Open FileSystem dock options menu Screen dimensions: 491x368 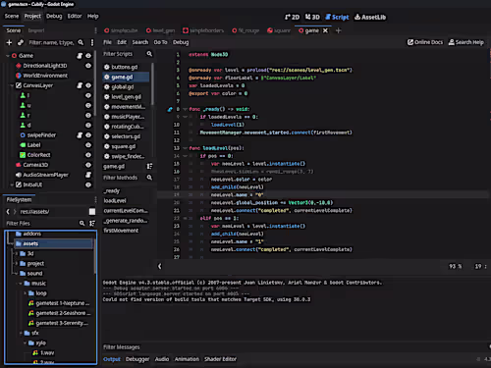[95, 199]
